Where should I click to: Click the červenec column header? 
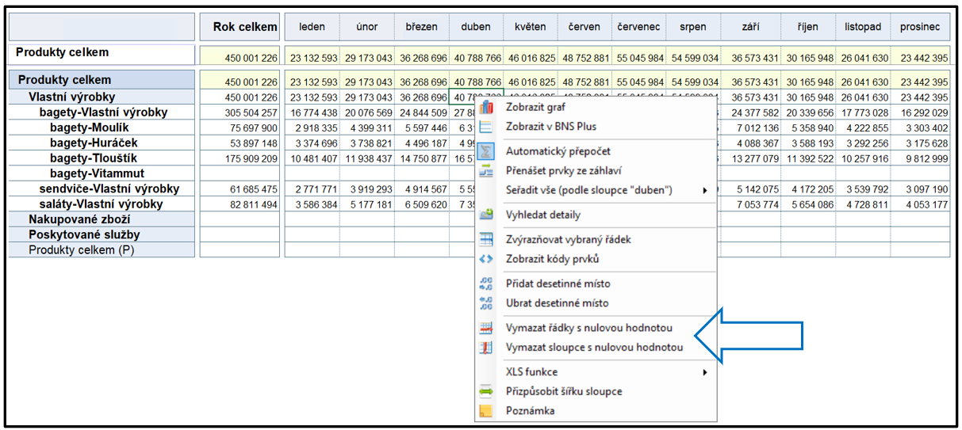click(x=638, y=27)
